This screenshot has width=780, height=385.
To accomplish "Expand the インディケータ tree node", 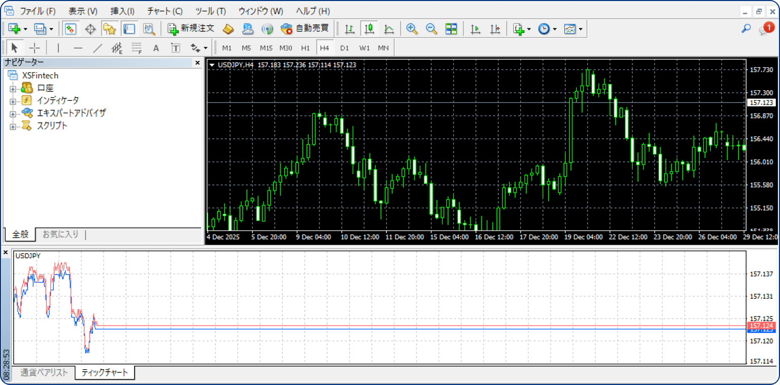I will point(13,101).
